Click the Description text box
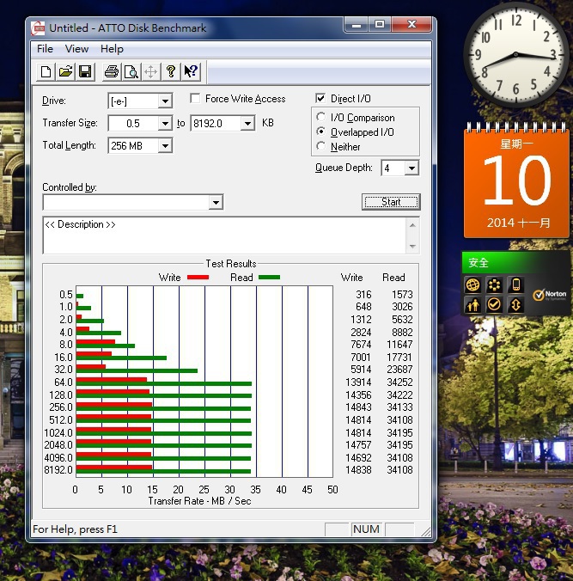The width and height of the screenshot is (573, 581). pos(224,235)
